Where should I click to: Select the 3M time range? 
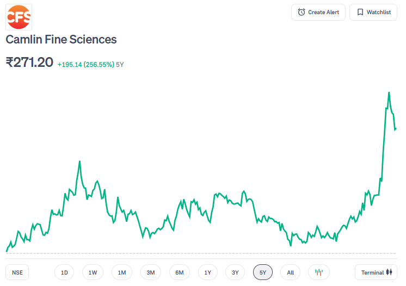coord(150,272)
